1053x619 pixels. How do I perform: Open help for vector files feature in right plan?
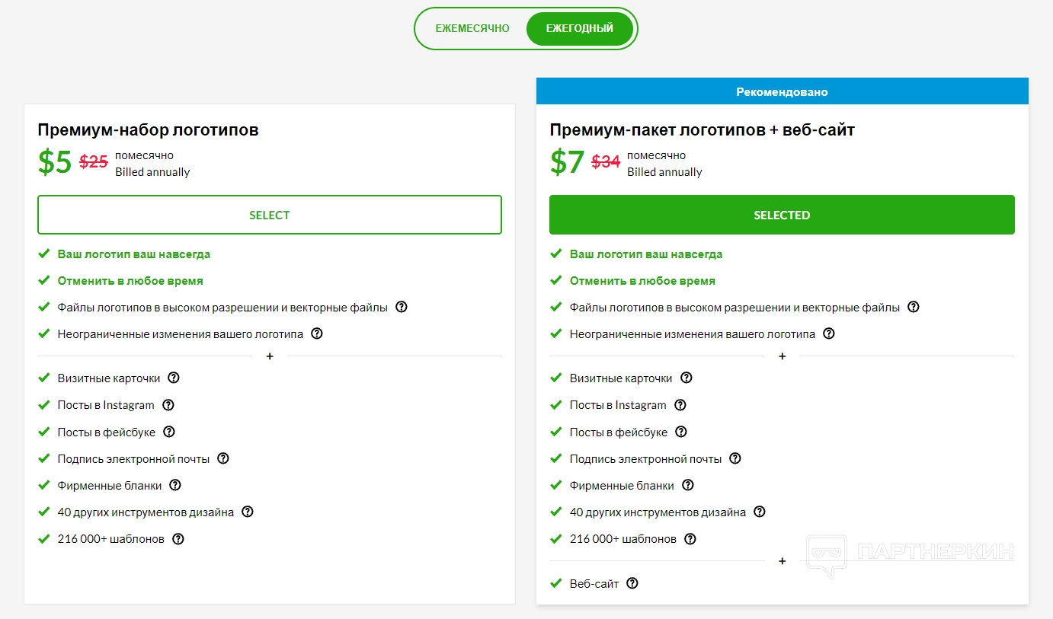(x=914, y=308)
